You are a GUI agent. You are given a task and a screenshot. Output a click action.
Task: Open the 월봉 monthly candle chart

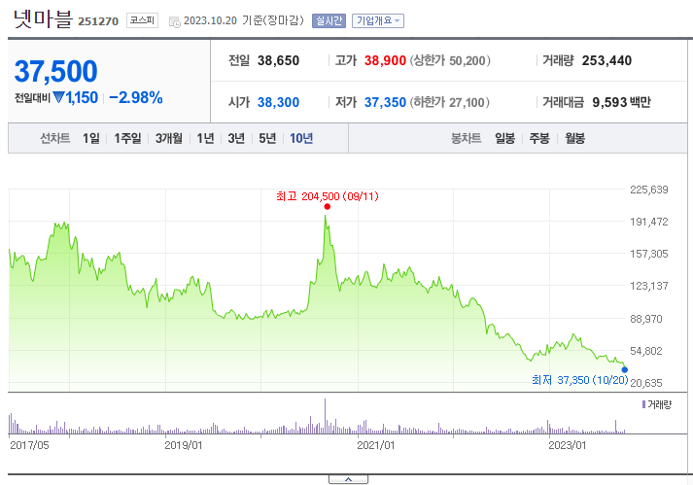574,138
